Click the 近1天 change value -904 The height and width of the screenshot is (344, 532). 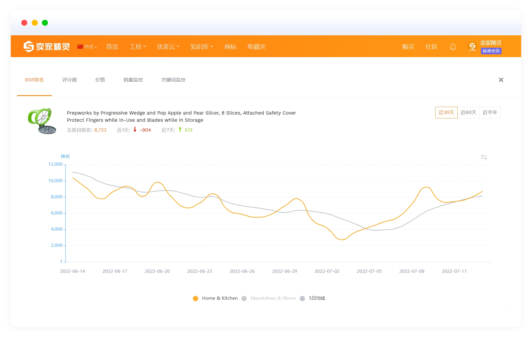(145, 130)
